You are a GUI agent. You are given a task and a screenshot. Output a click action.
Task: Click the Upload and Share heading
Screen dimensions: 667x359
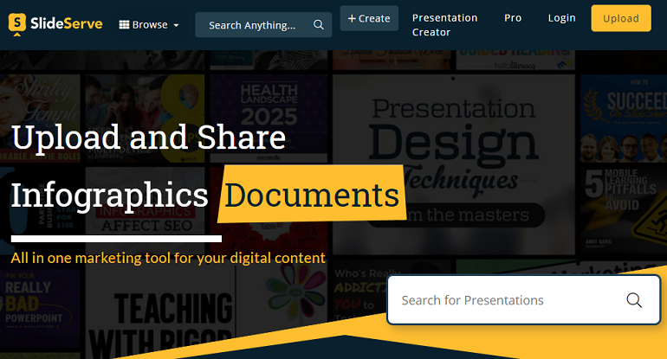coord(148,138)
